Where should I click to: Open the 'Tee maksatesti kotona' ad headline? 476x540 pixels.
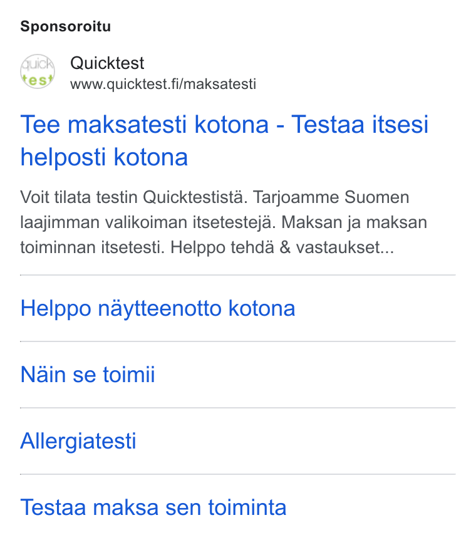(x=144, y=124)
